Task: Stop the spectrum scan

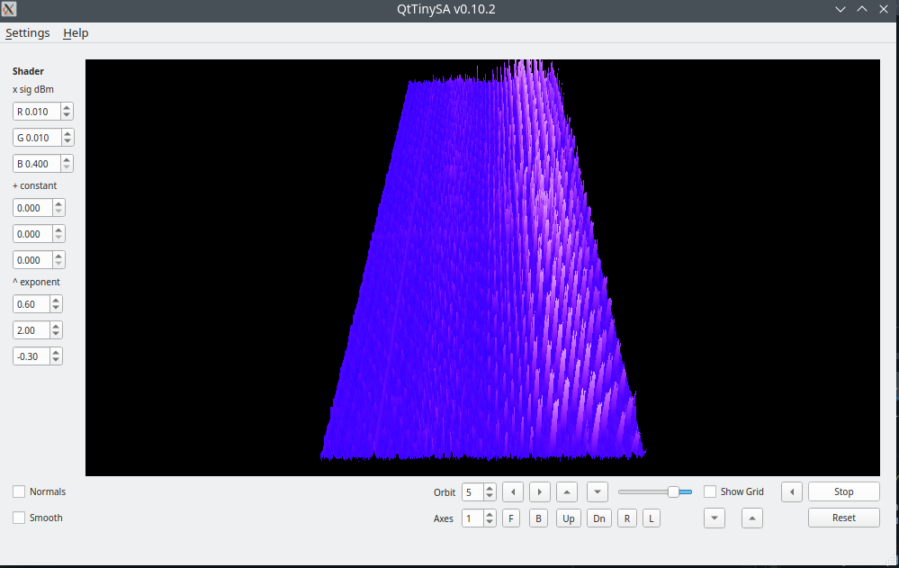Action: 844,491
